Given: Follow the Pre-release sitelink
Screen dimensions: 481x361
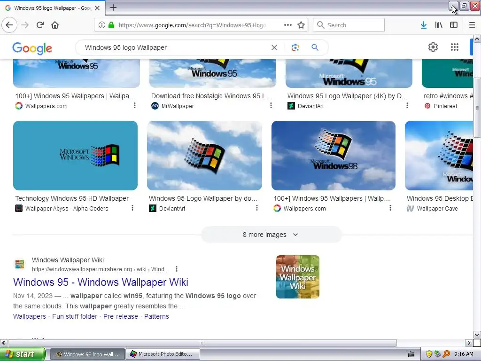Looking at the screenshot, I should click(x=121, y=316).
